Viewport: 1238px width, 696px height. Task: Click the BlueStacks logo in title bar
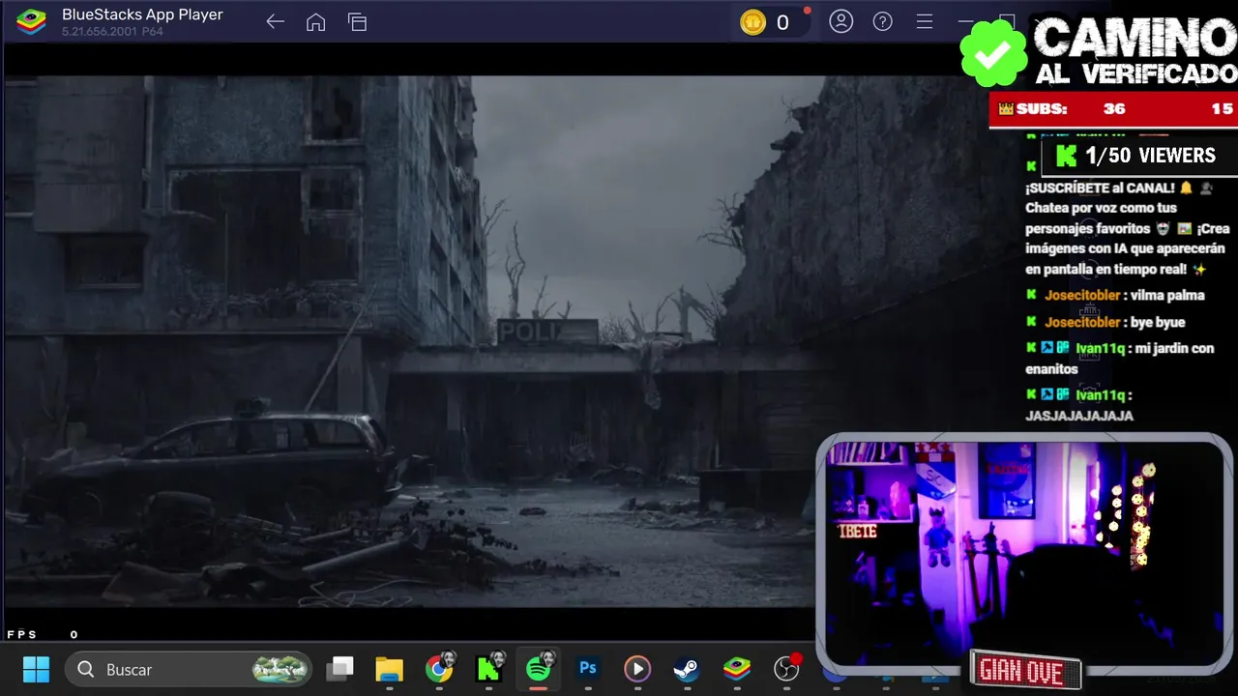click(x=31, y=21)
